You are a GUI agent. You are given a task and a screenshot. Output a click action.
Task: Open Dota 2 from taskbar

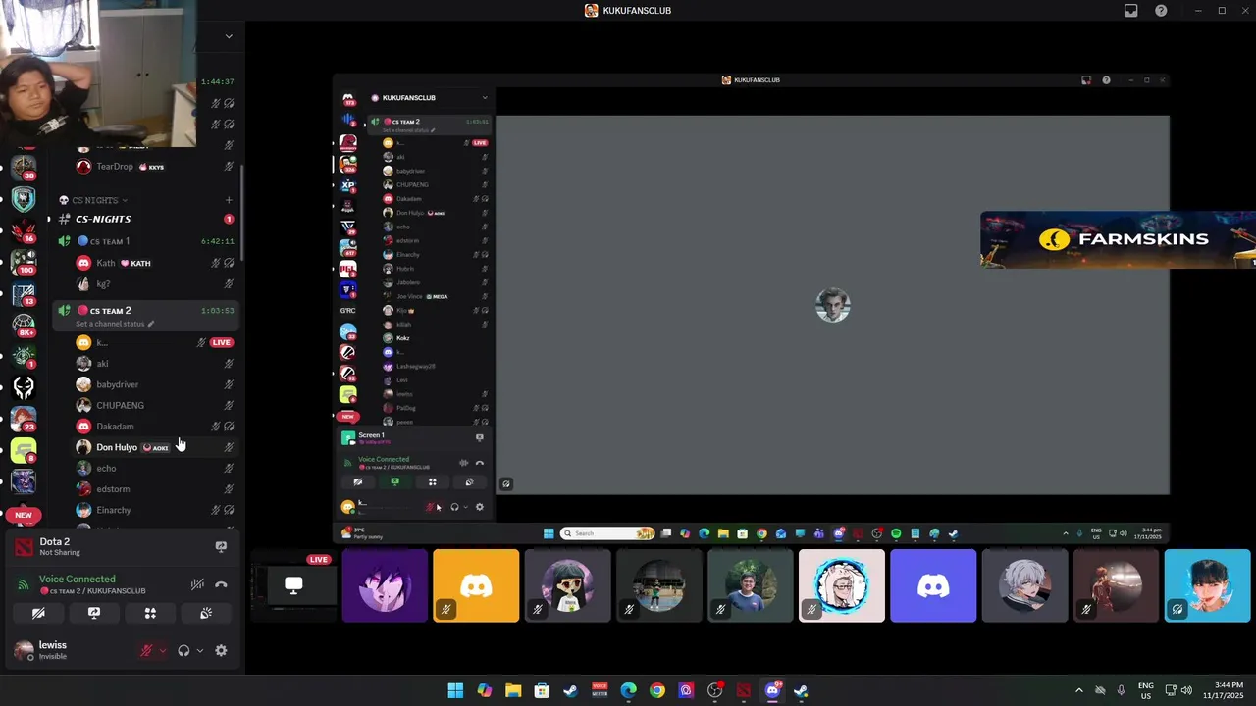744,690
